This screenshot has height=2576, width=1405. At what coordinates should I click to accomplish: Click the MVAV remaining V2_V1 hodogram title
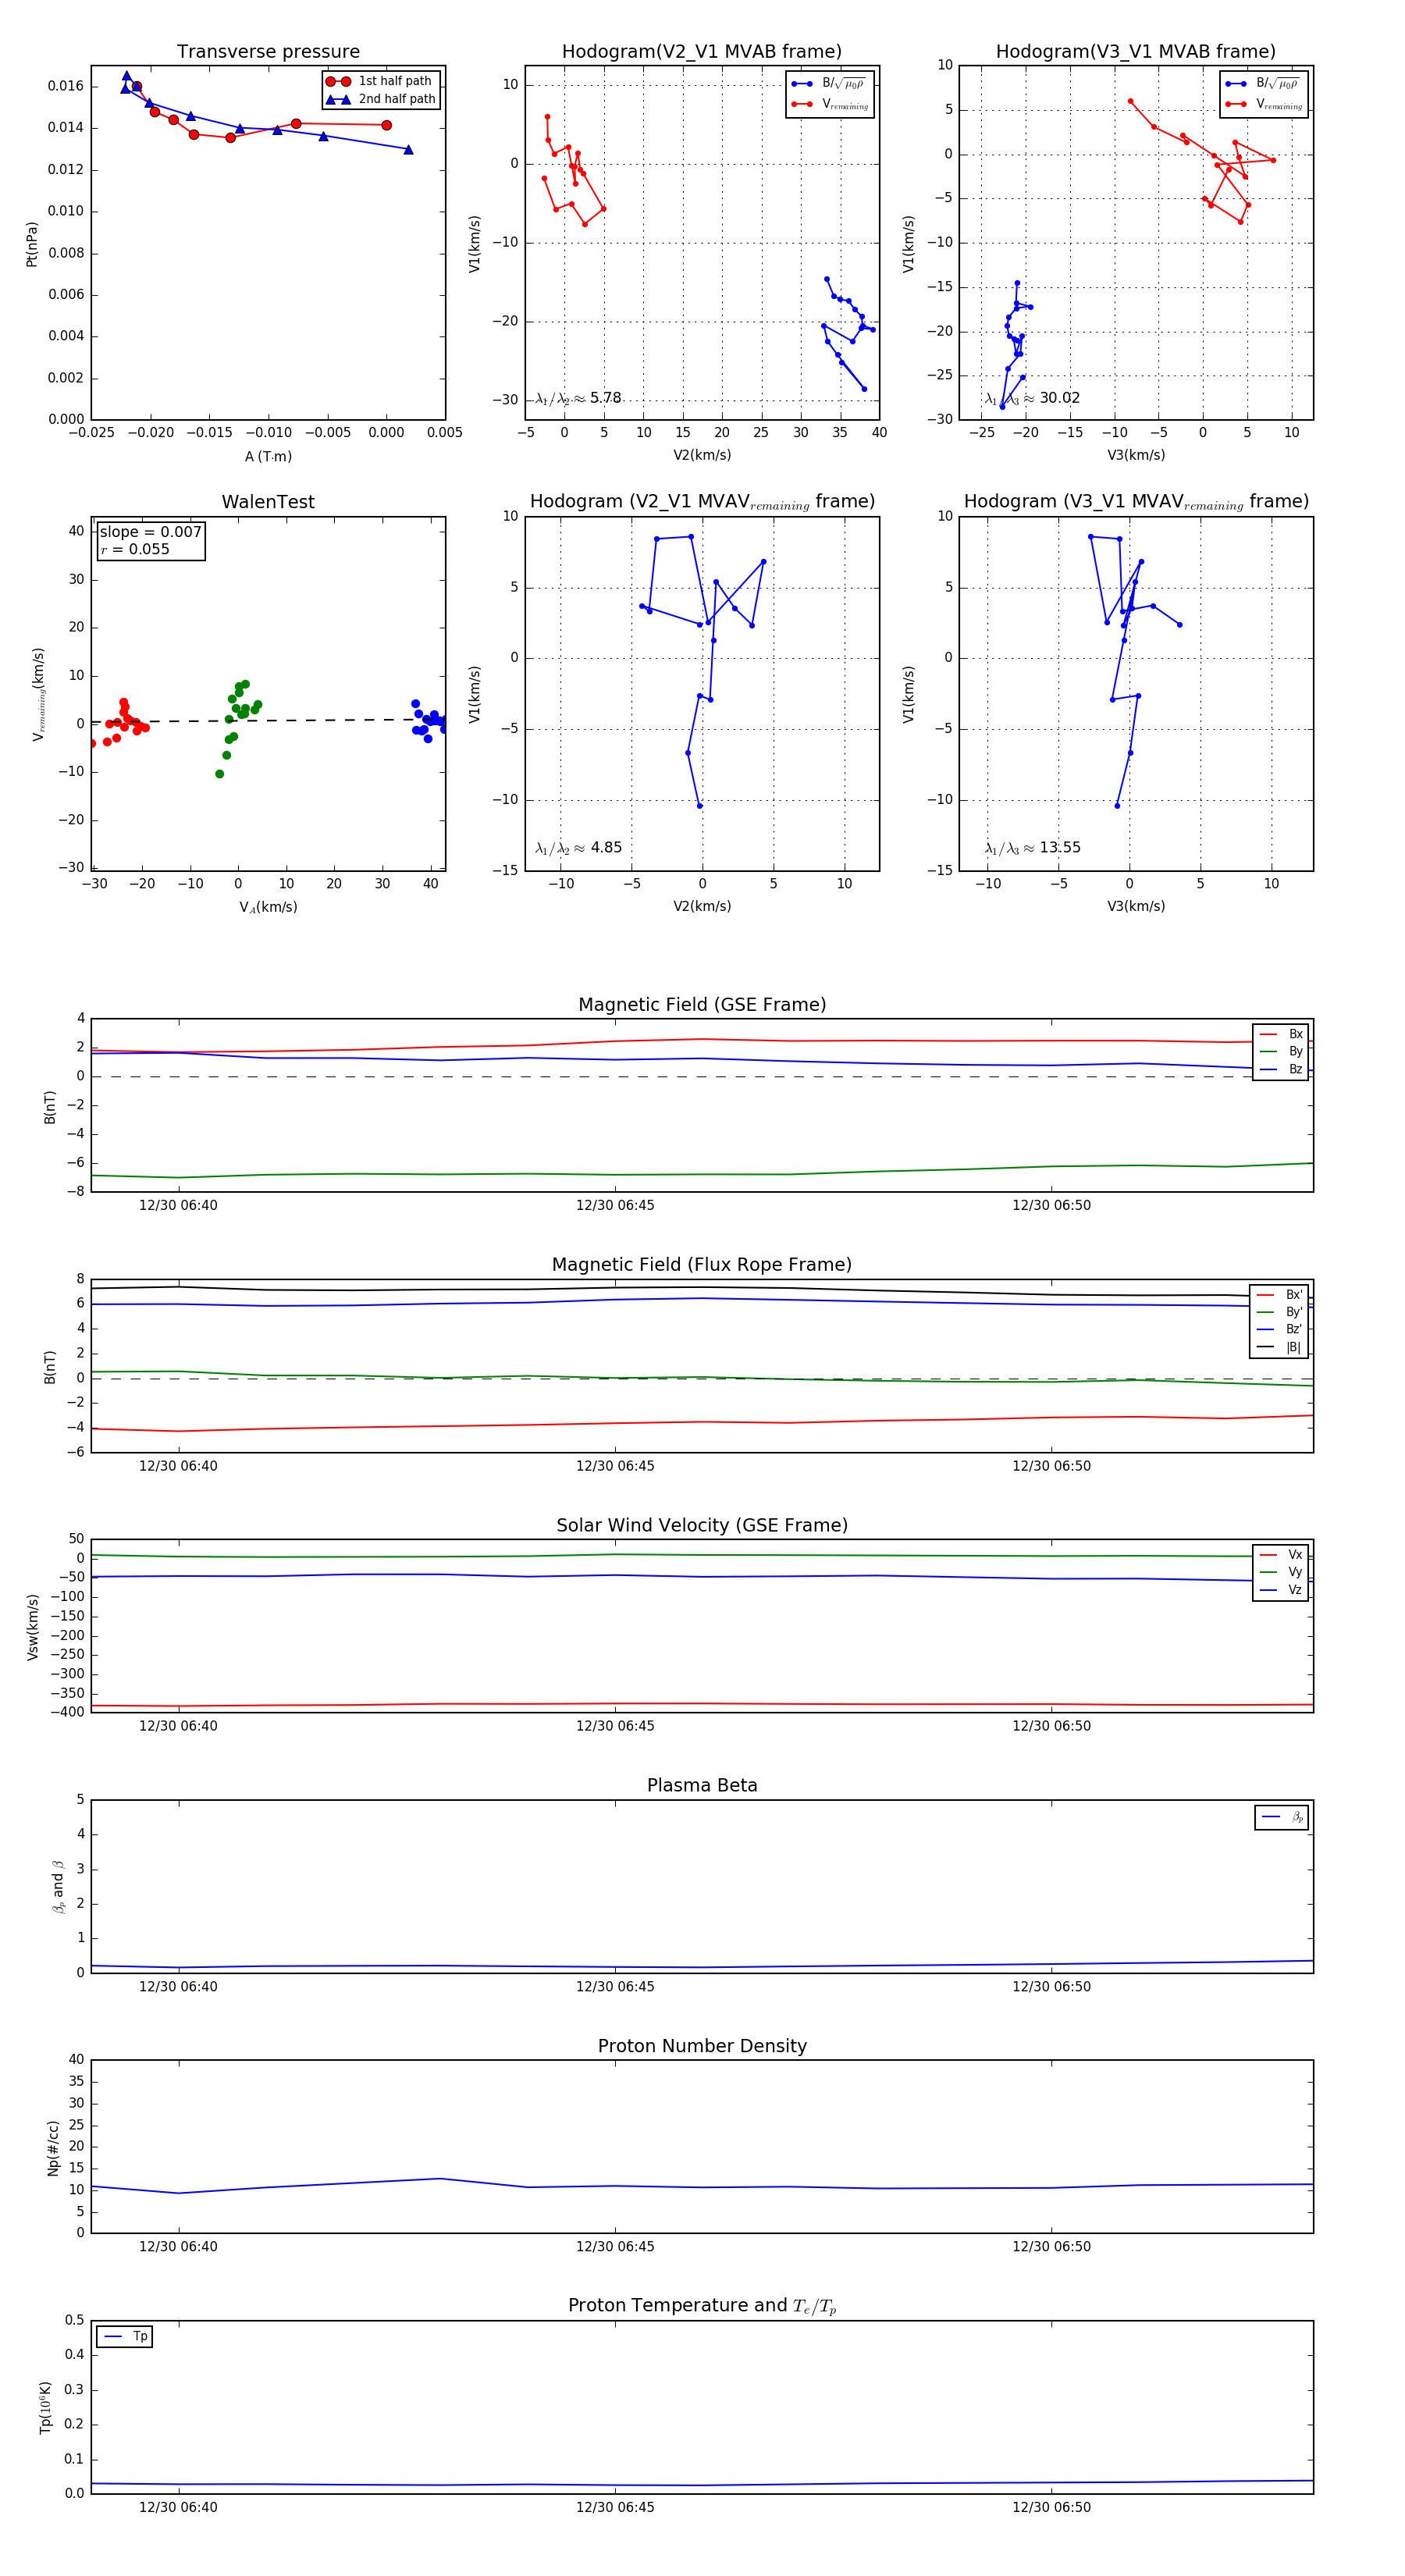point(702,502)
